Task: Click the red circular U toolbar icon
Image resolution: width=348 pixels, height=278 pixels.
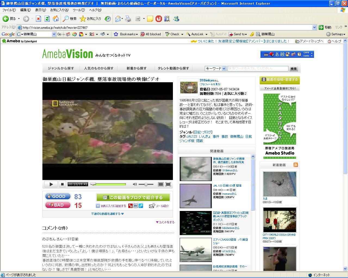Action: (x=159, y=19)
